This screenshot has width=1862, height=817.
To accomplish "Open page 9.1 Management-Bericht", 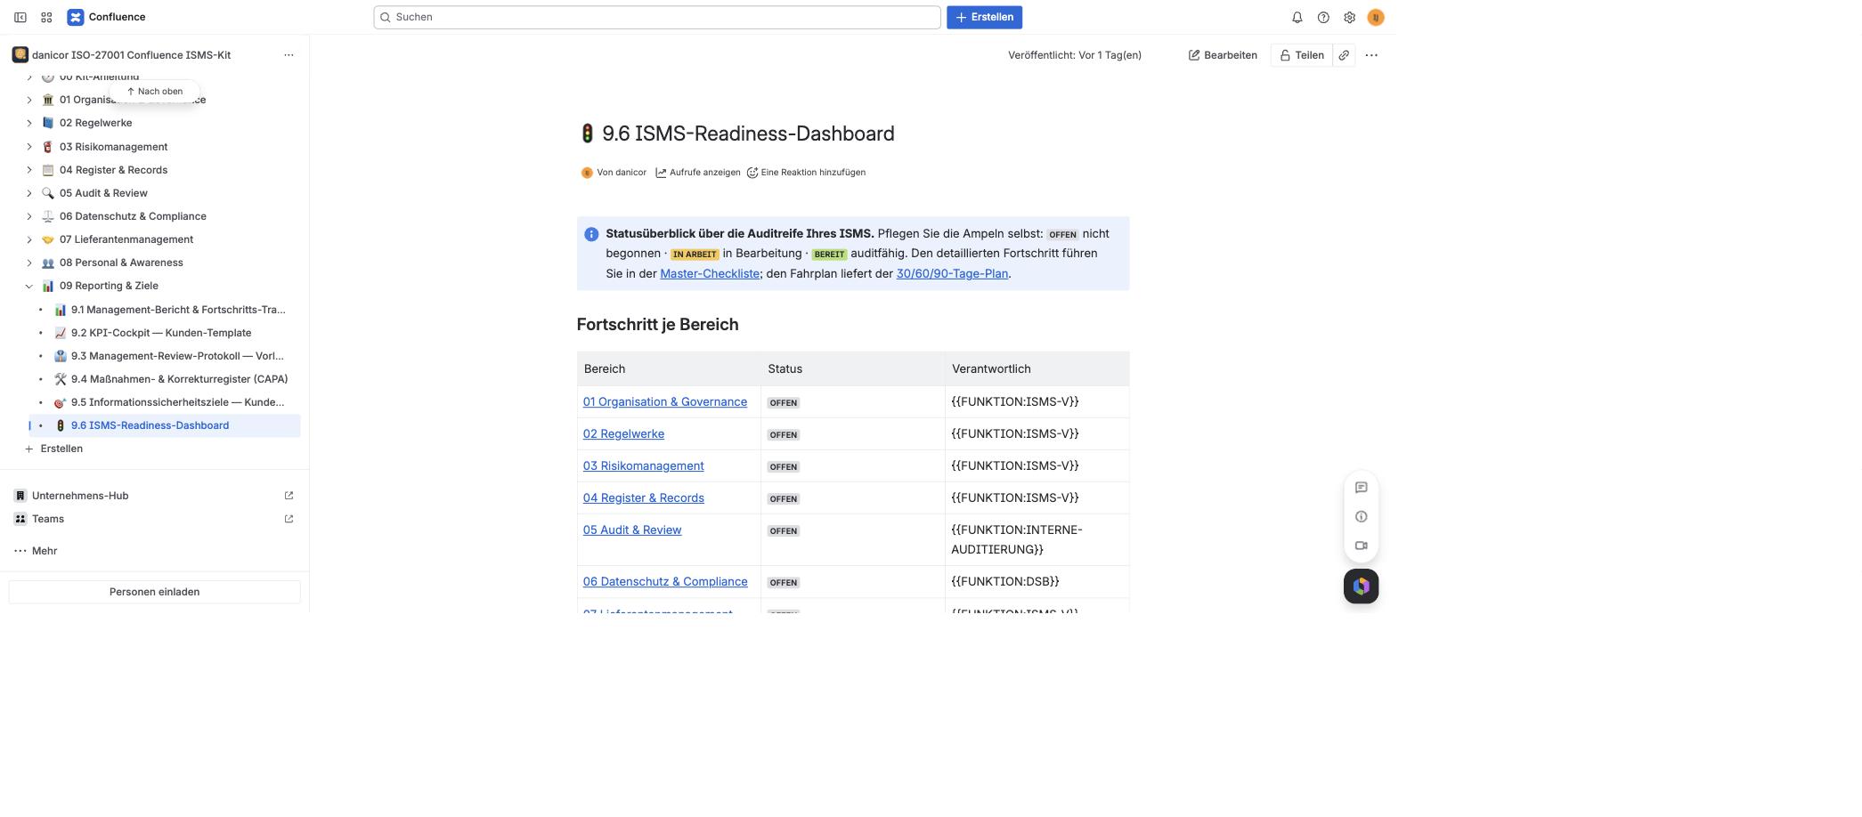I will pyautogui.click(x=178, y=310).
